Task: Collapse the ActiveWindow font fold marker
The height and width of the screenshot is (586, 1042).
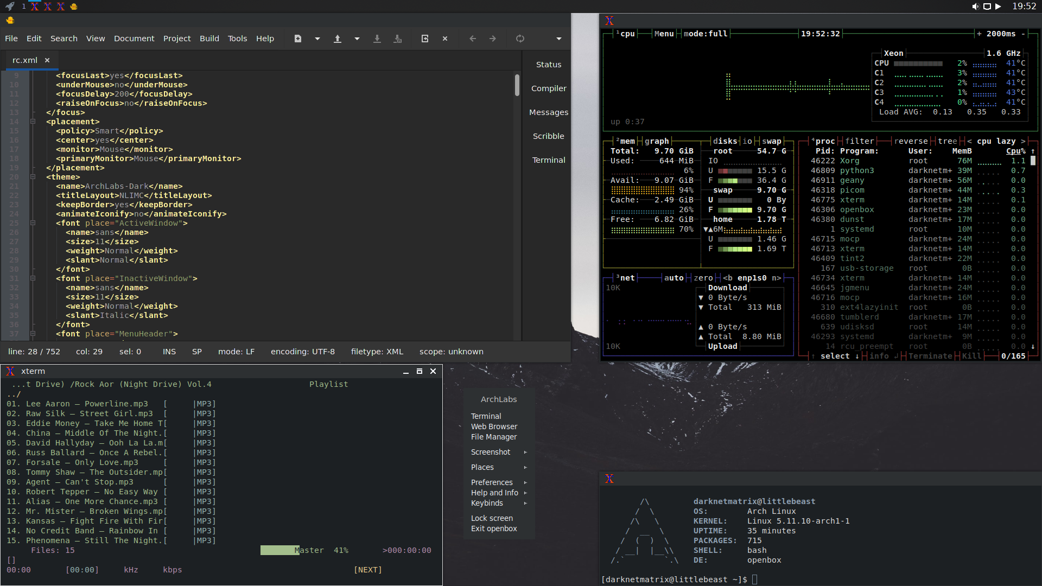Action: coord(33,223)
